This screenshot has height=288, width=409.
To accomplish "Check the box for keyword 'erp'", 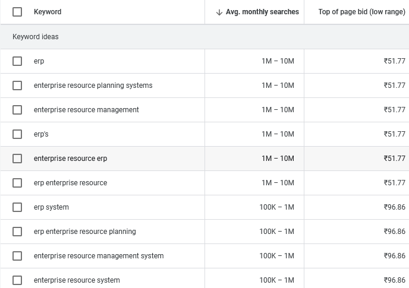I will tap(17, 61).
